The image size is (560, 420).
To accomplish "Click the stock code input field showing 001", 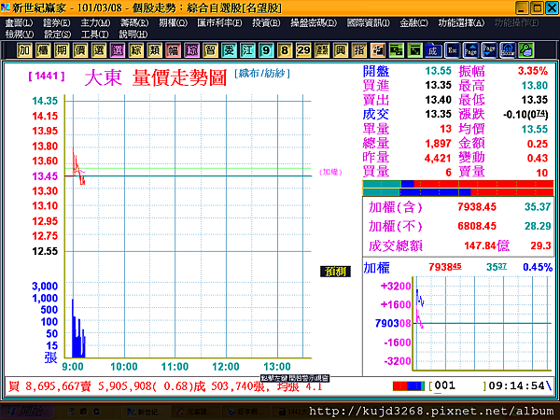I will (458, 385).
